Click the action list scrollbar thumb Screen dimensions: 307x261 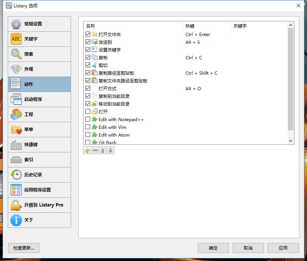coord(290,79)
